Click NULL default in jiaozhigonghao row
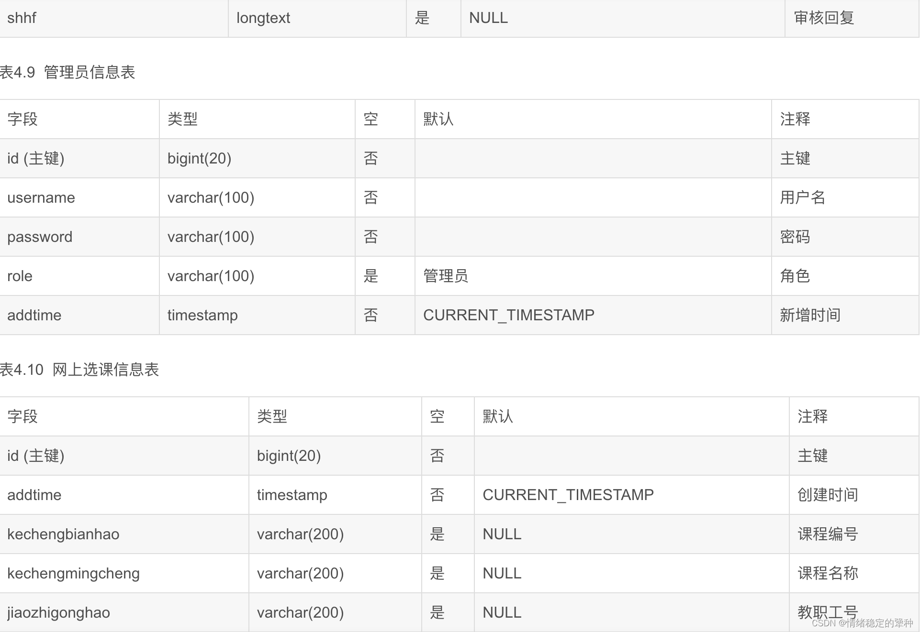The height and width of the screenshot is (632, 920). tap(502, 612)
